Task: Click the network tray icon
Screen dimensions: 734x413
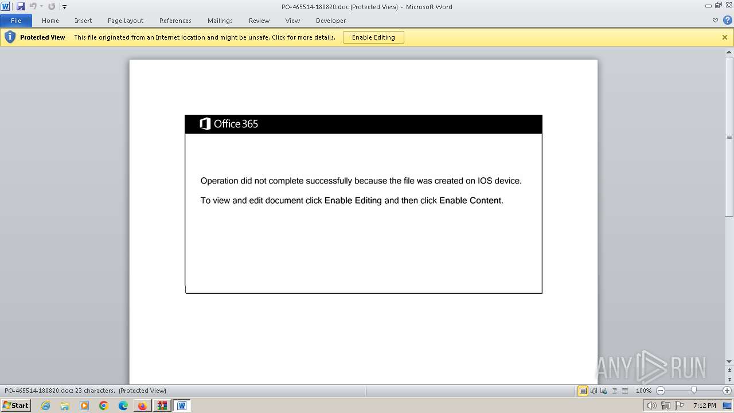Action: pyautogui.click(x=666, y=406)
